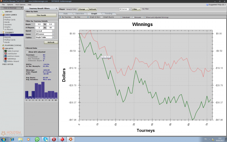Open PokerStars red spade taskbar icon

tap(62, 139)
